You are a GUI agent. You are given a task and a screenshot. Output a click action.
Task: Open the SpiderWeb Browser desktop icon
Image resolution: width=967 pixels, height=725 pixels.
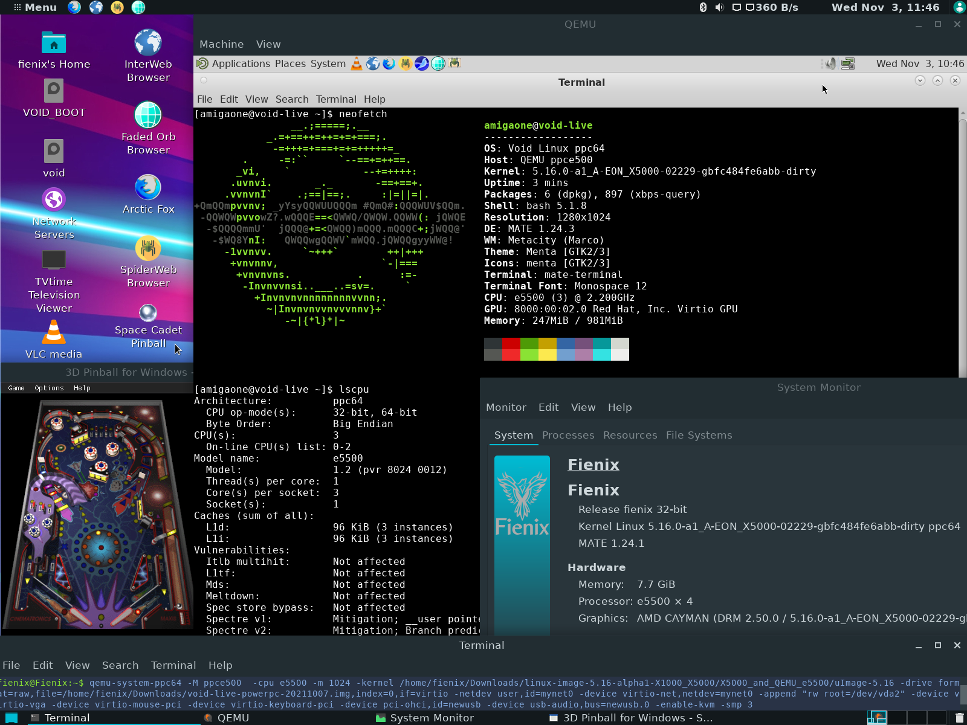click(x=148, y=248)
